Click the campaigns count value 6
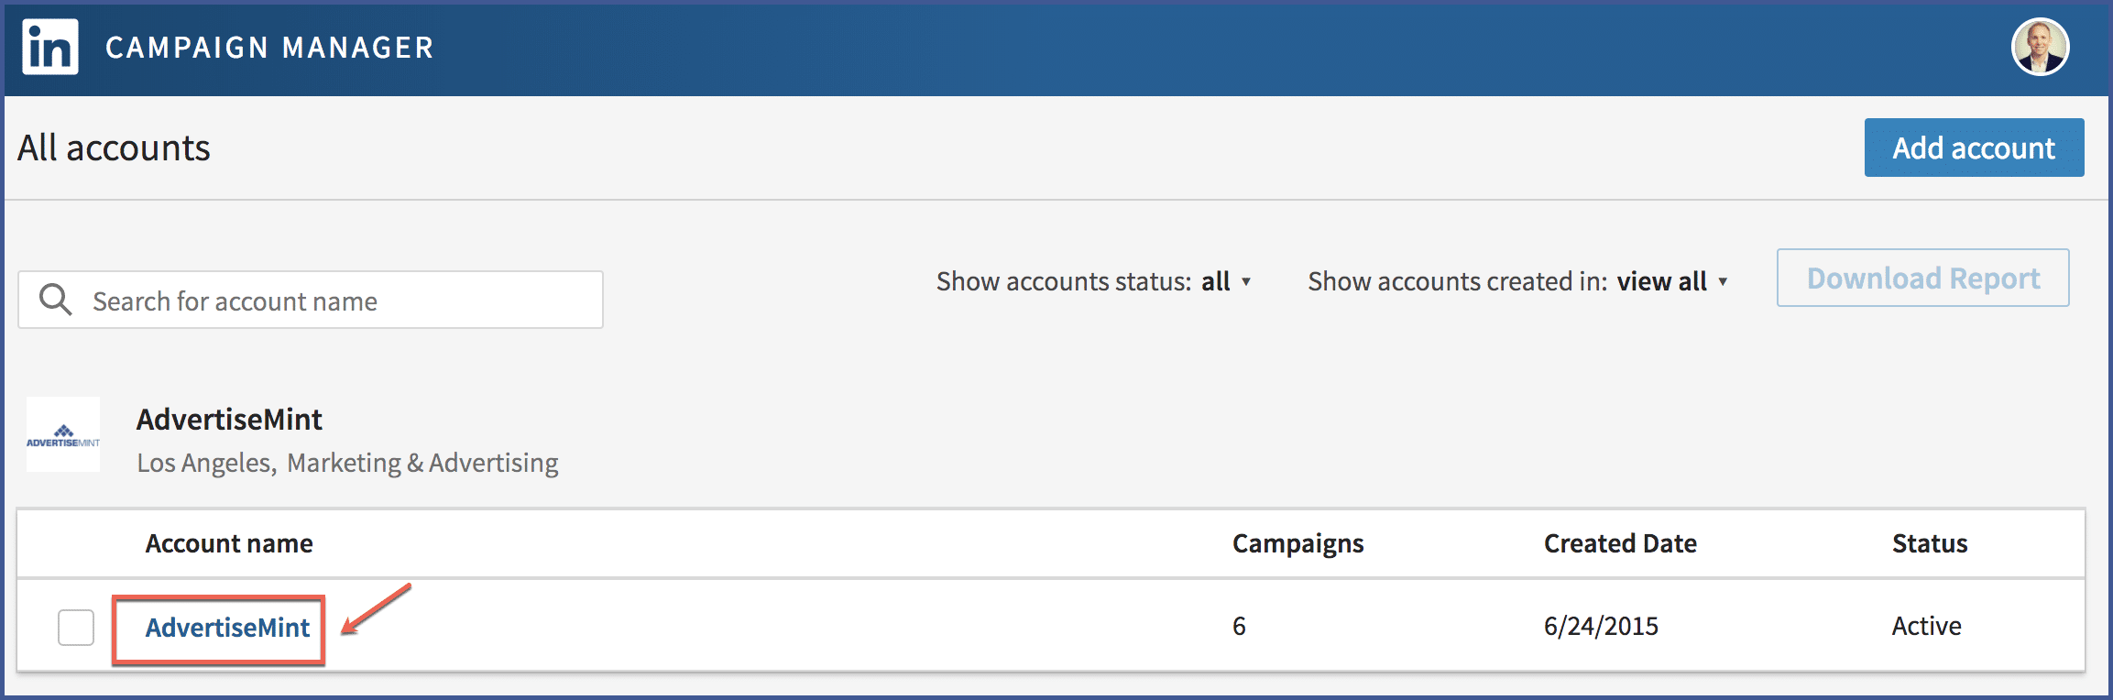 1239,626
